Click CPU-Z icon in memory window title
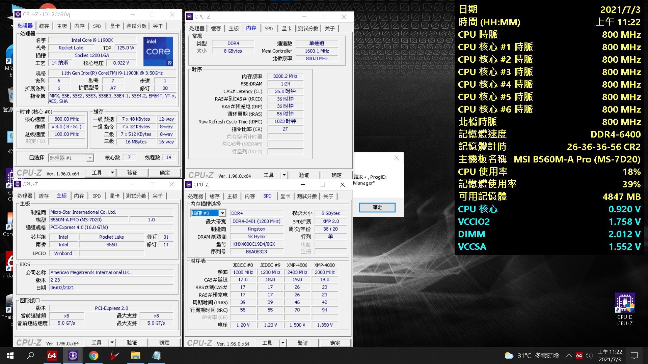This screenshot has width=648, height=364. coord(190,17)
